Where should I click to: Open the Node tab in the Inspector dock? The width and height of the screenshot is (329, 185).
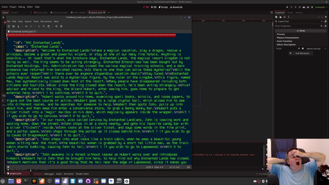[290, 13]
